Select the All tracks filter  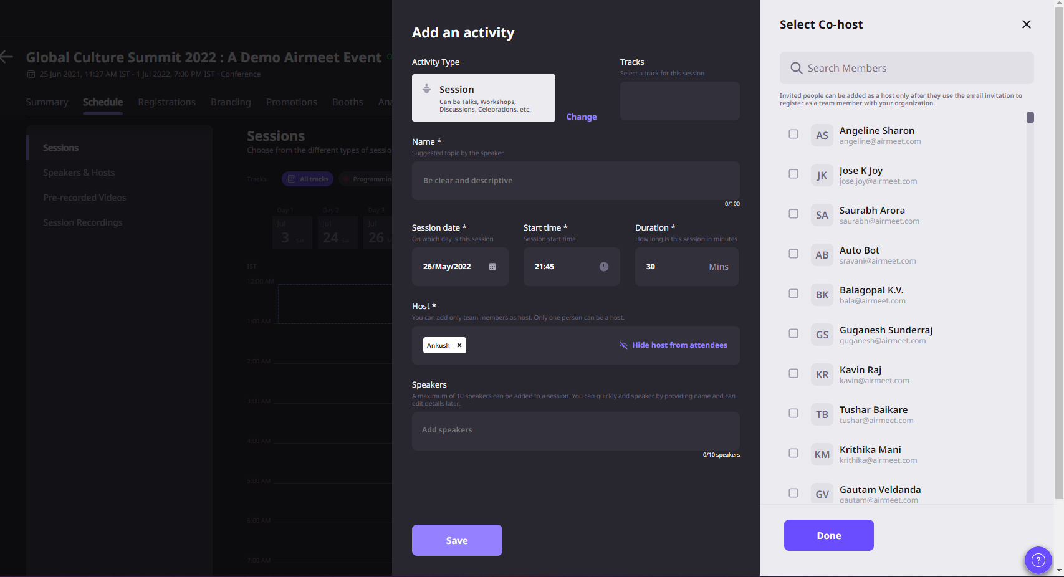(307, 179)
